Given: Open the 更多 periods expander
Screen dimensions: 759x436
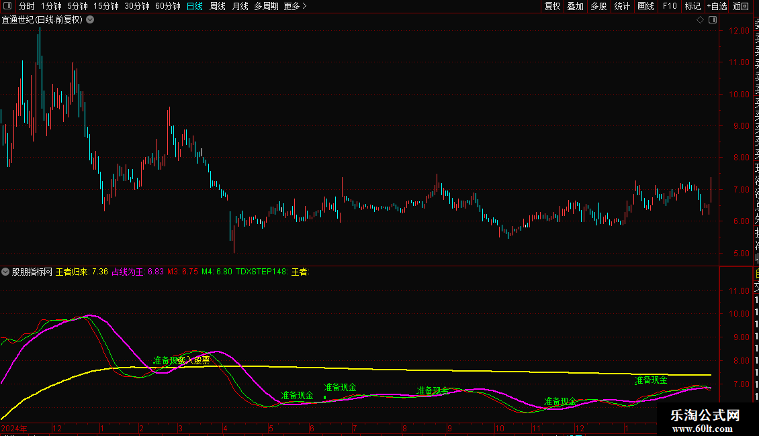Looking at the screenshot, I should (x=295, y=6).
